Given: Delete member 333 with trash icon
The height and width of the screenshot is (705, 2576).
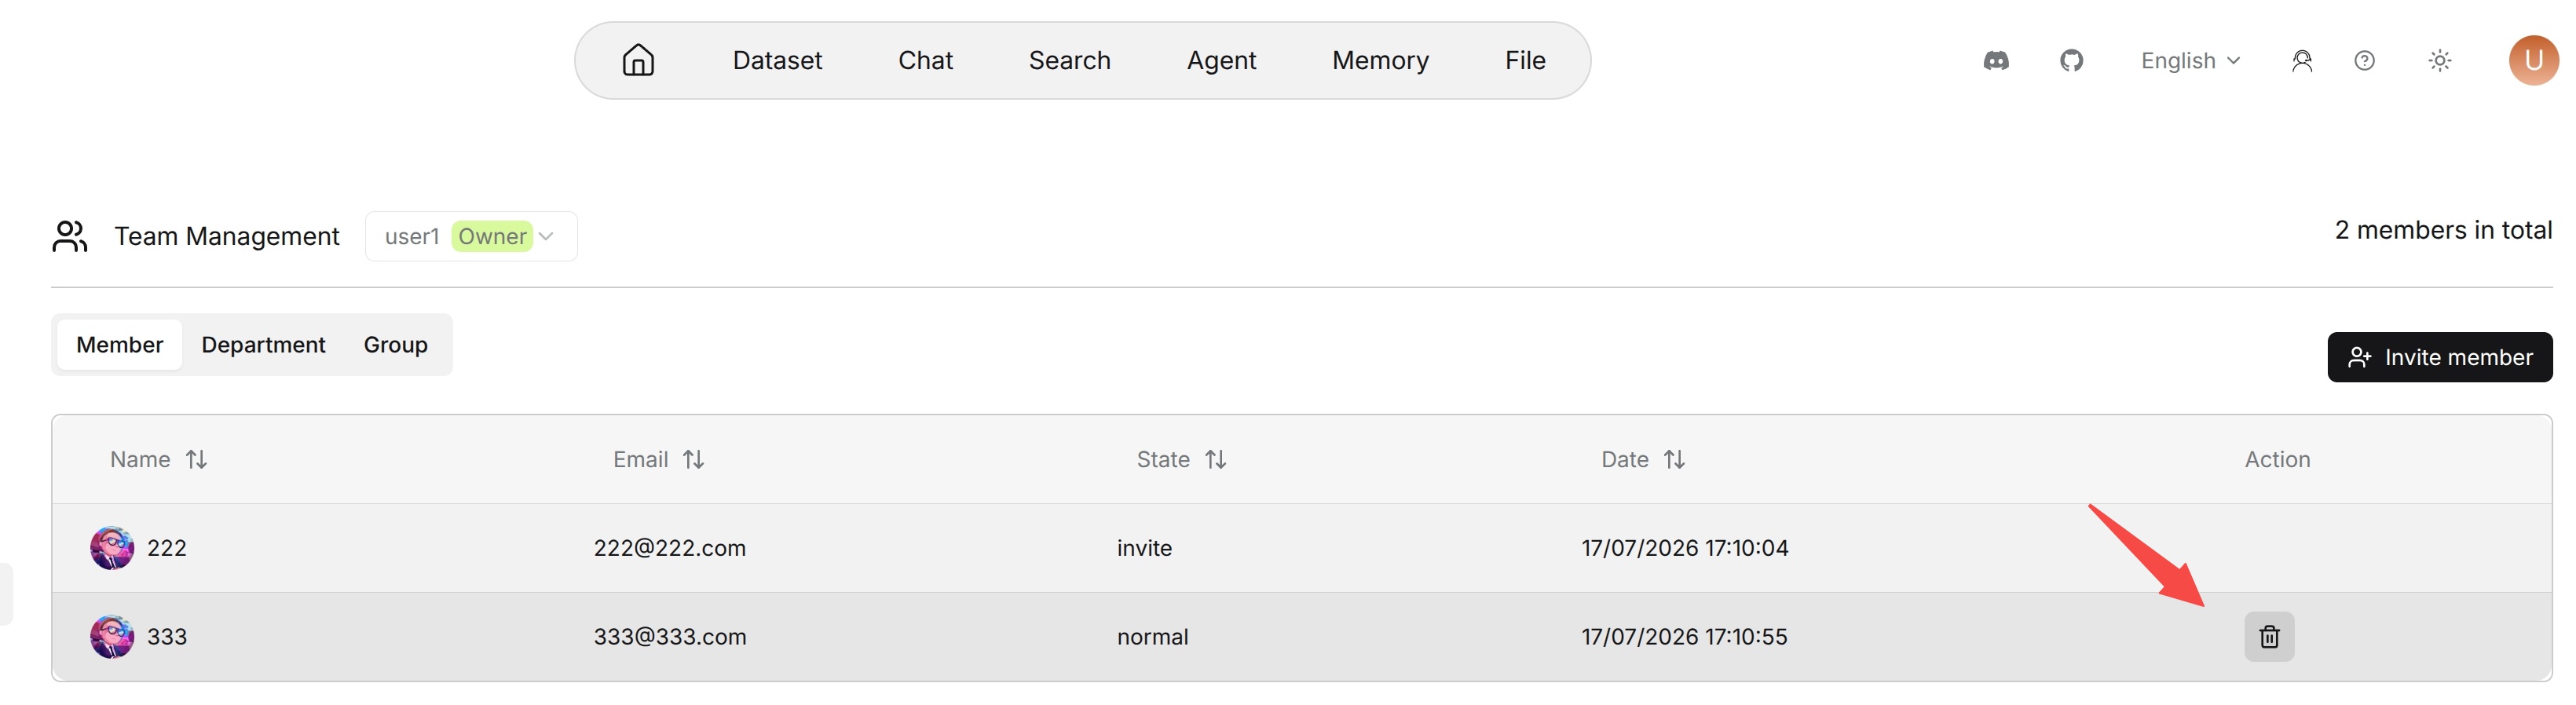Looking at the screenshot, I should pos(2269,636).
